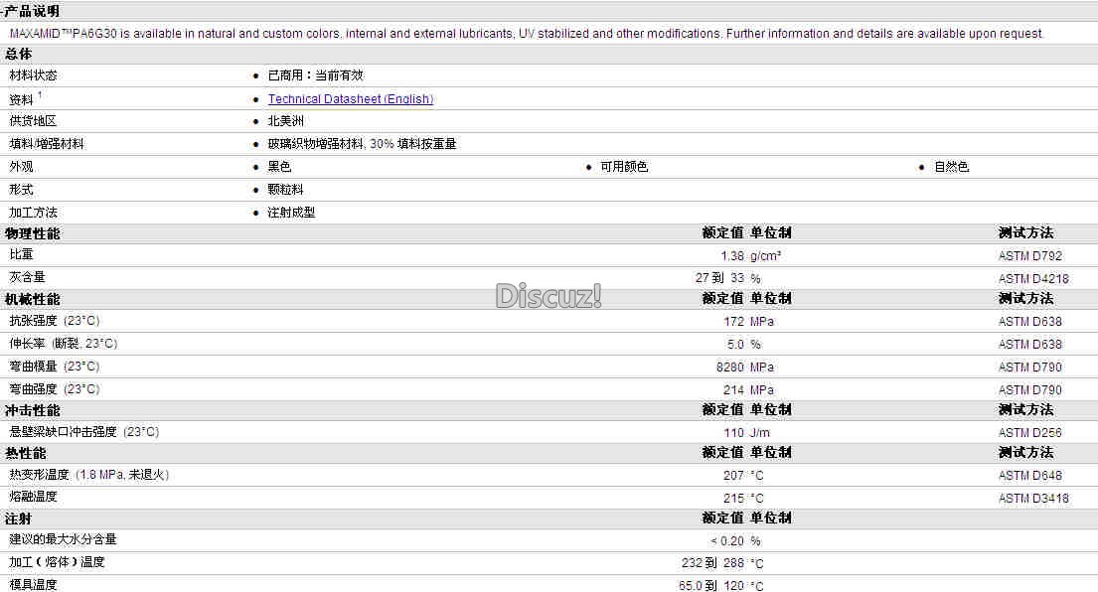Click the 弯曲强度 (23°C) row label
This screenshot has width=1098, height=592.
click(x=54, y=389)
